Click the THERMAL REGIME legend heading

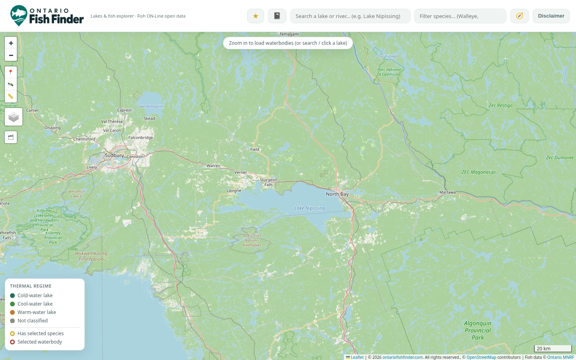(31, 286)
